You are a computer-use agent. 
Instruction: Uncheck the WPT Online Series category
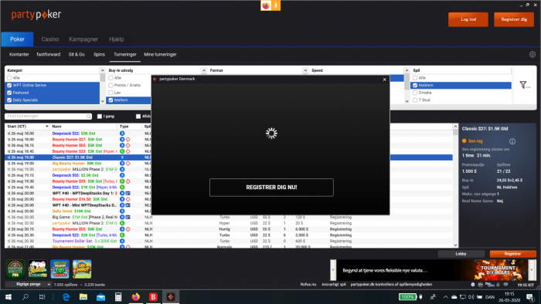pyautogui.click(x=9, y=86)
